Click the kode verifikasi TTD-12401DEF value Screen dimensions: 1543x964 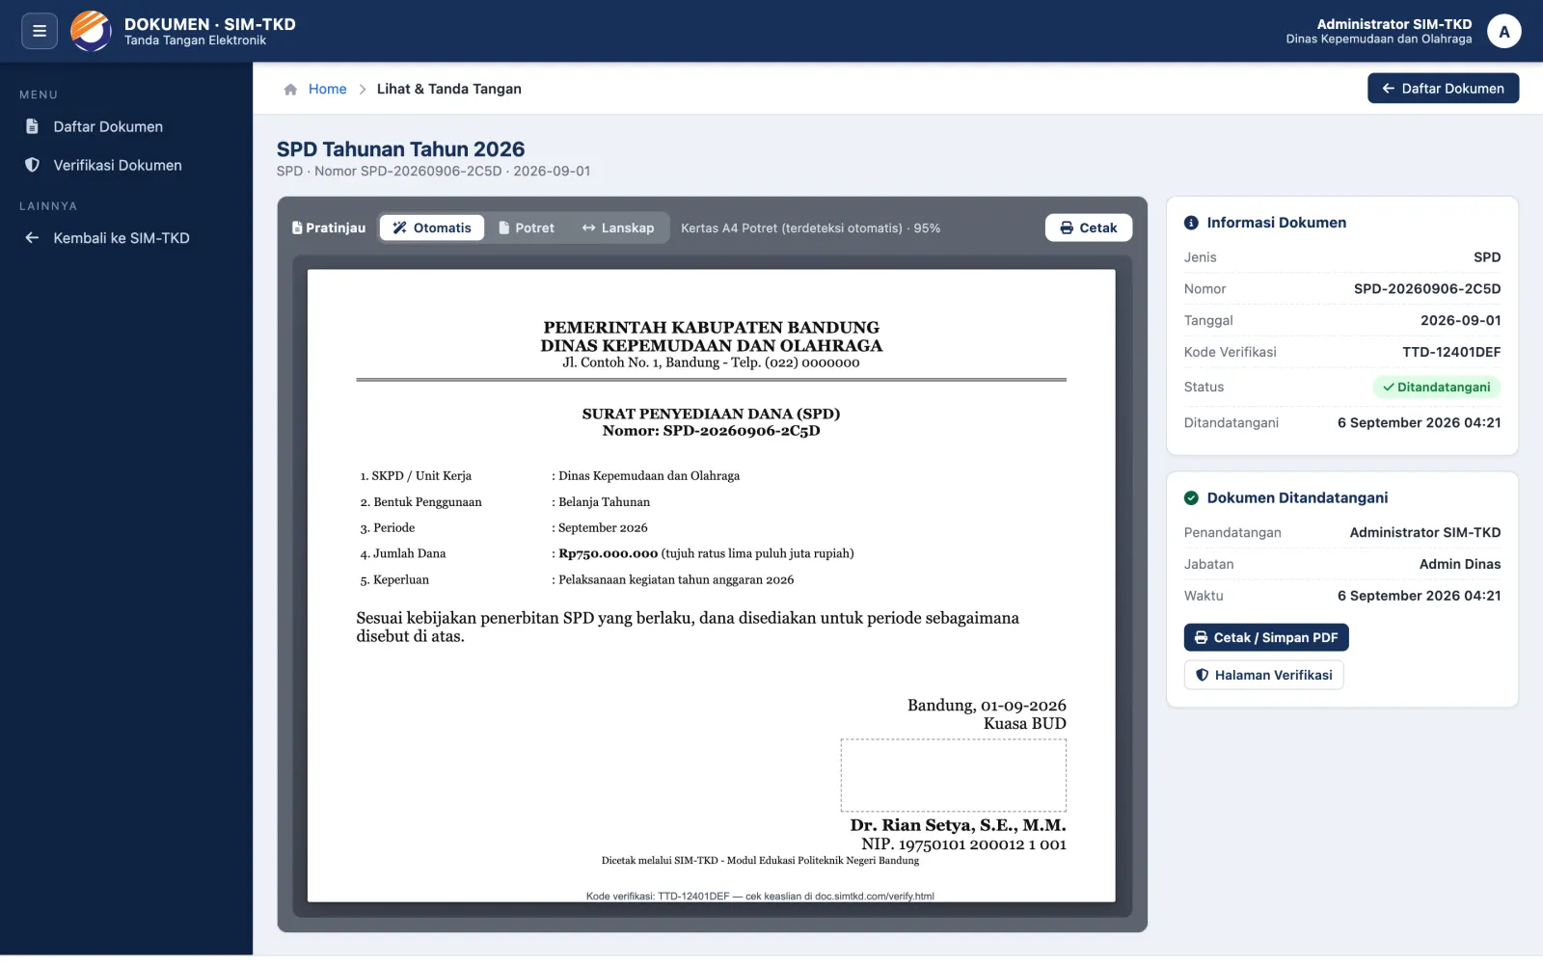coord(1450,352)
